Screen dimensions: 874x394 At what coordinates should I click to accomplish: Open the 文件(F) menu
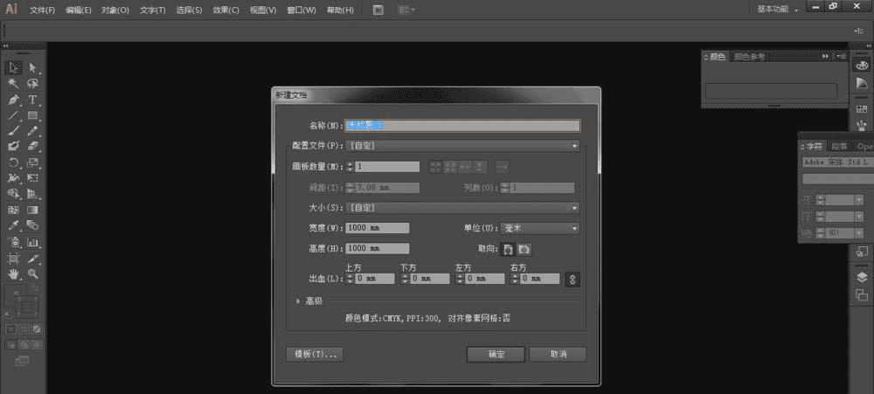point(42,10)
